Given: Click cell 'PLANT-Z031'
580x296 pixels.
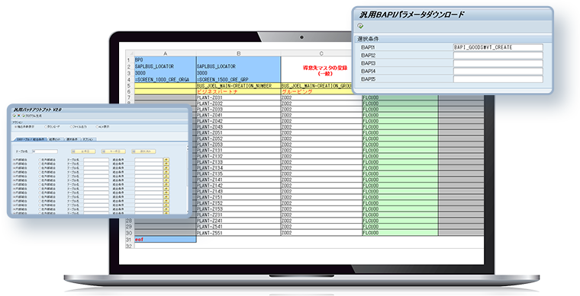Looking at the screenshot, I should tap(239, 97).
